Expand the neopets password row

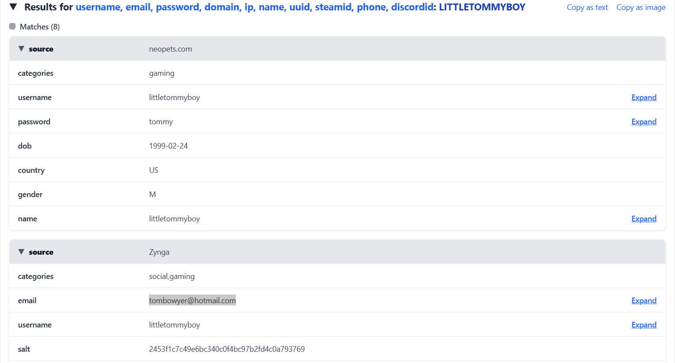coord(643,122)
